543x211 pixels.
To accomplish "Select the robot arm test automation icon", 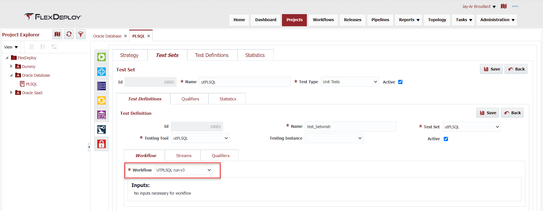I will [102, 129].
